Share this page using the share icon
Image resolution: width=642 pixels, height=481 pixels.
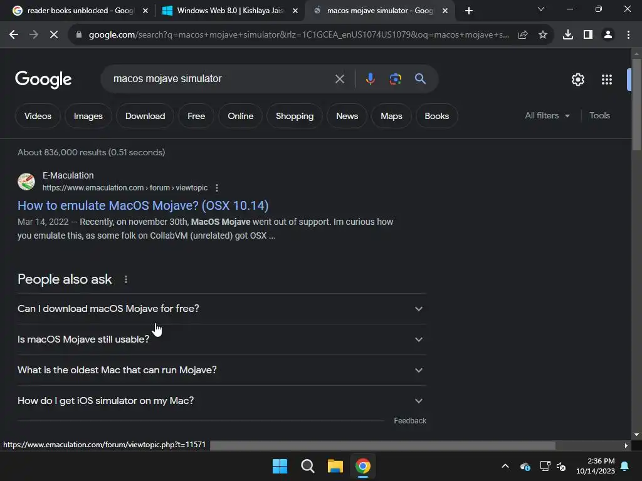(523, 35)
